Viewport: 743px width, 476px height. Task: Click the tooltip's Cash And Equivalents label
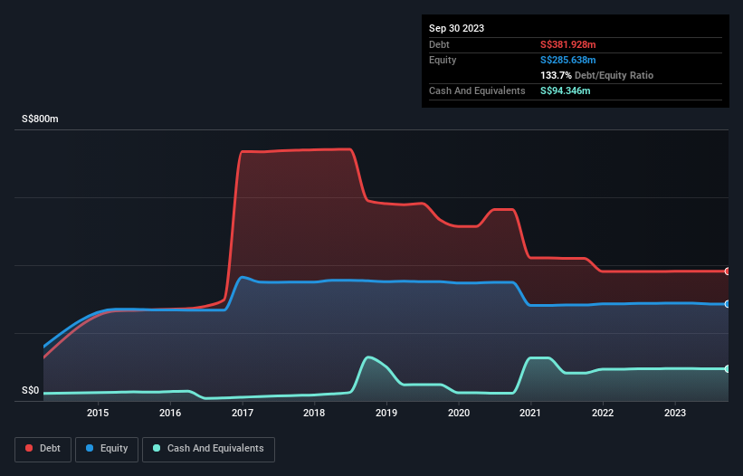[x=477, y=90]
